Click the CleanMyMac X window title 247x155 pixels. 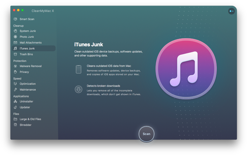[x=43, y=11]
